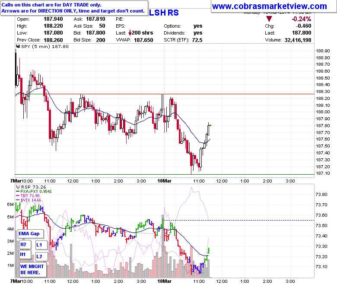Click the WE MIGHT BE HERE box

tap(33, 269)
